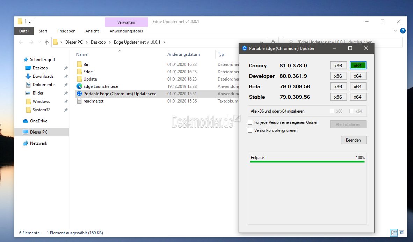Click the Beenden button
The width and height of the screenshot is (413, 242).
tap(354, 140)
